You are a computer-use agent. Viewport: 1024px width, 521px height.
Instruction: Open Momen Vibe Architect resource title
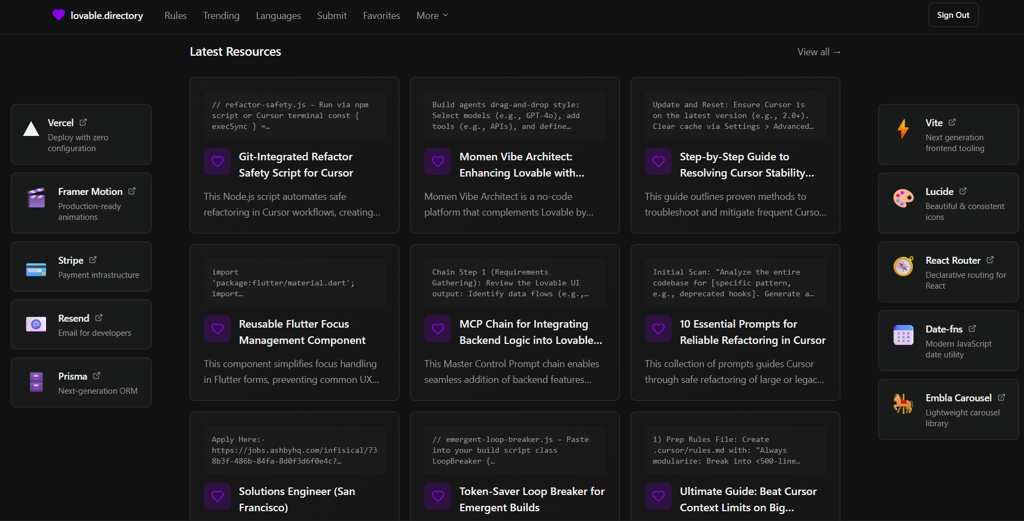tap(522, 165)
